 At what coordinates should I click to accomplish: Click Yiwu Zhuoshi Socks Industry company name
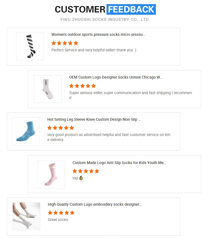[104, 19]
